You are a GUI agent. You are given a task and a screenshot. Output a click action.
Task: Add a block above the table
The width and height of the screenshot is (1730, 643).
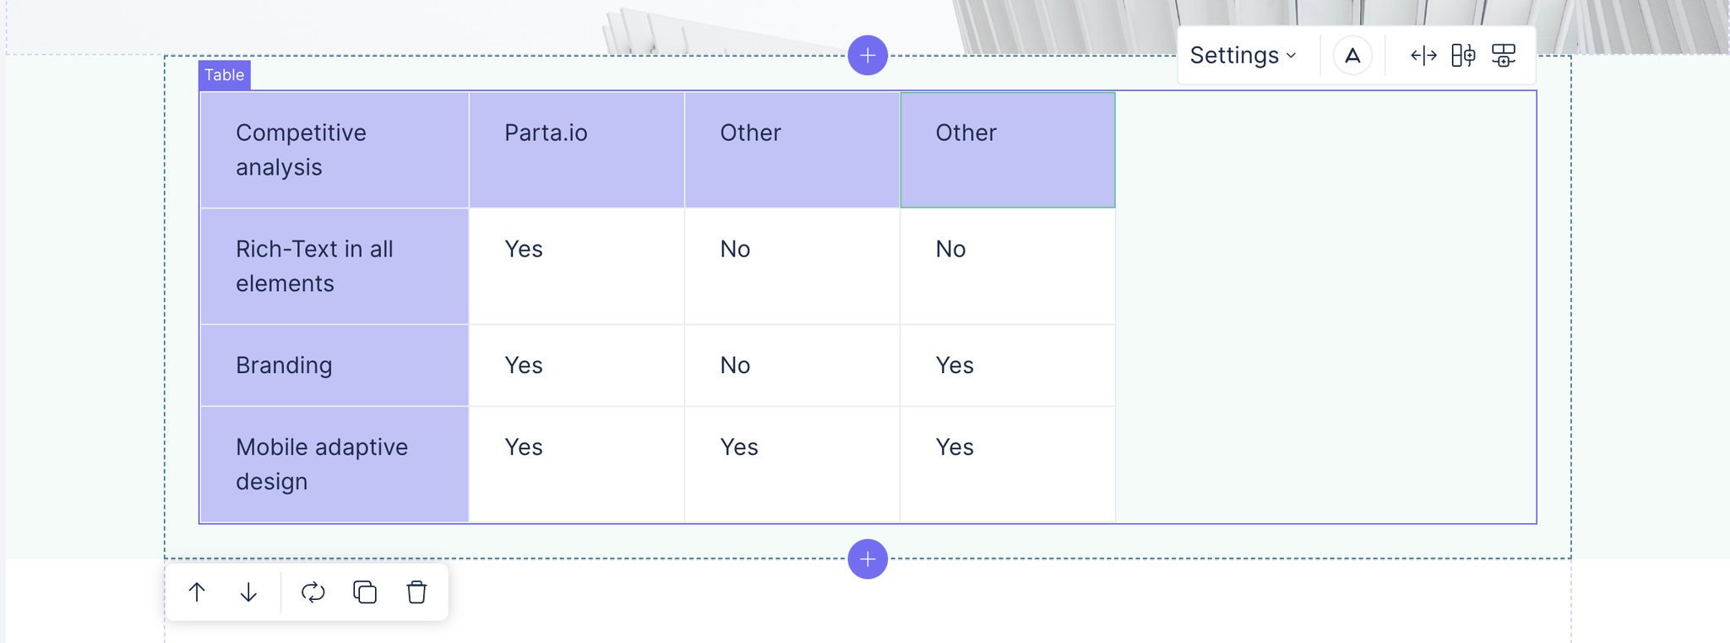point(868,56)
